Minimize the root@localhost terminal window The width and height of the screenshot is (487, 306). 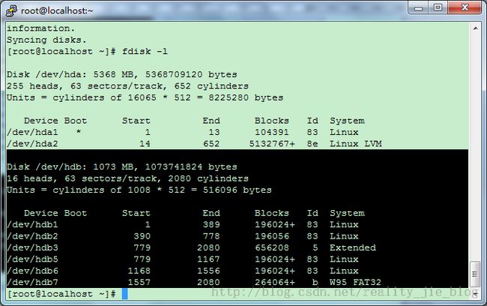[x=418, y=7]
